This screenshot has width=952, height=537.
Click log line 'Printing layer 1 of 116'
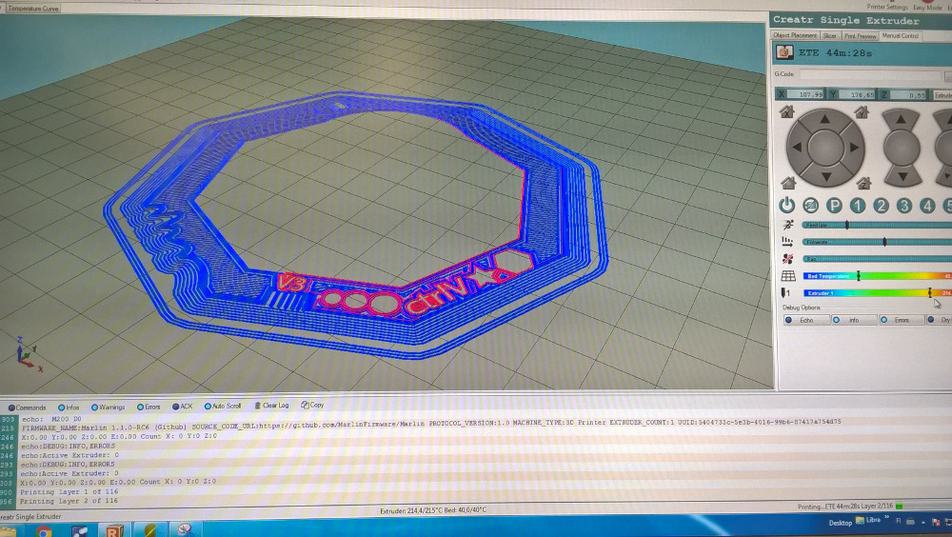pos(69,492)
